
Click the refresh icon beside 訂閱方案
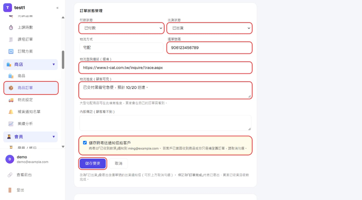(11, 51)
